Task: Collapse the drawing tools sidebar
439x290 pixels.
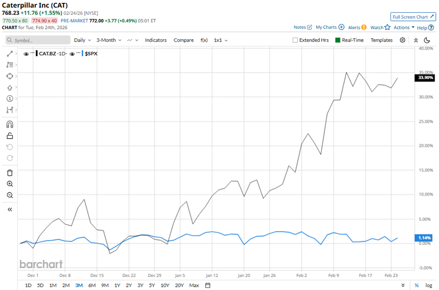Action: [10, 209]
